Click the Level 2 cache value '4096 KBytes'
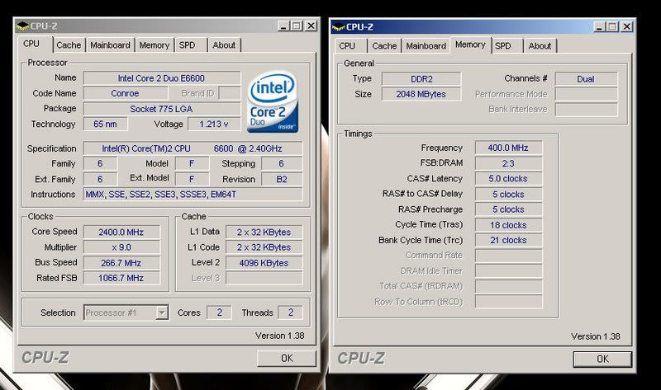This screenshot has height=390, width=661. (264, 263)
